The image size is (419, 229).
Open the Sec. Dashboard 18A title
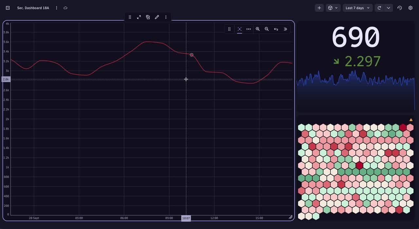33,8
